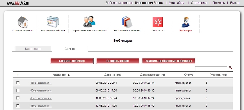Click the webinar search input field
This screenshot has height=110, width=244.
tap(211, 69)
